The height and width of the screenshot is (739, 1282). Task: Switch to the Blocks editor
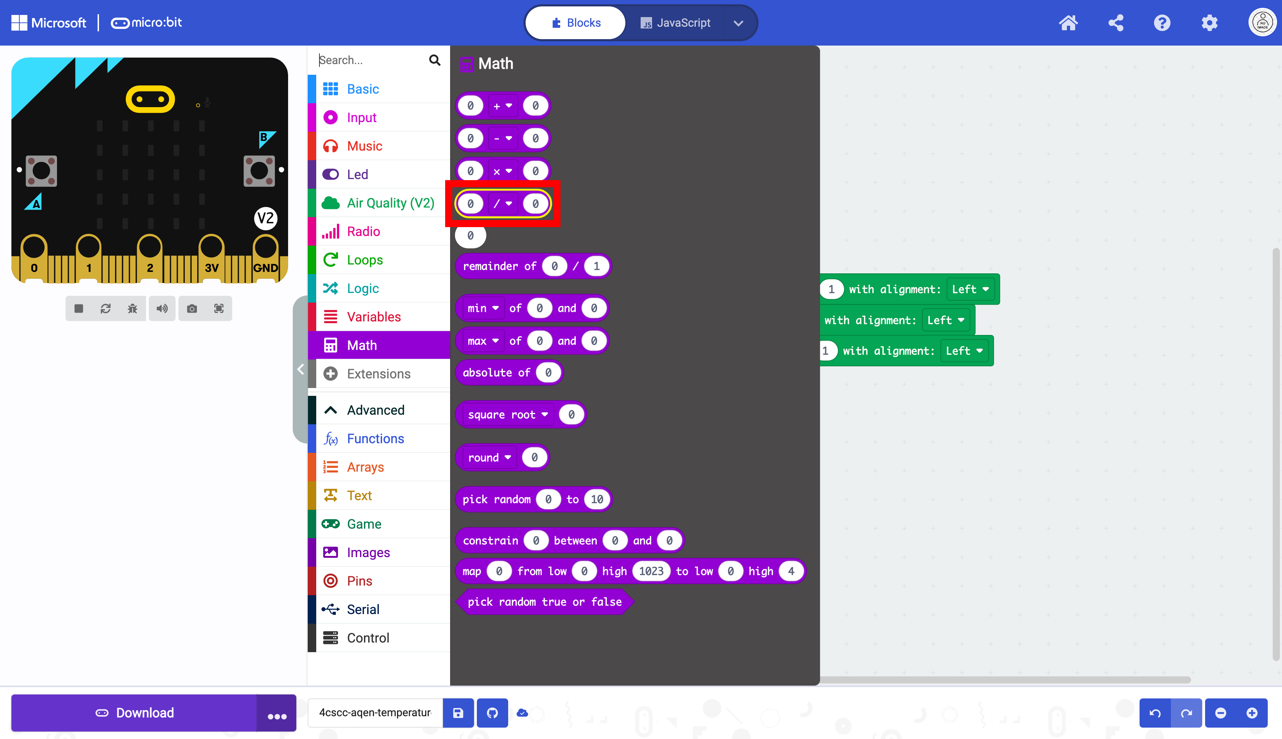(576, 23)
